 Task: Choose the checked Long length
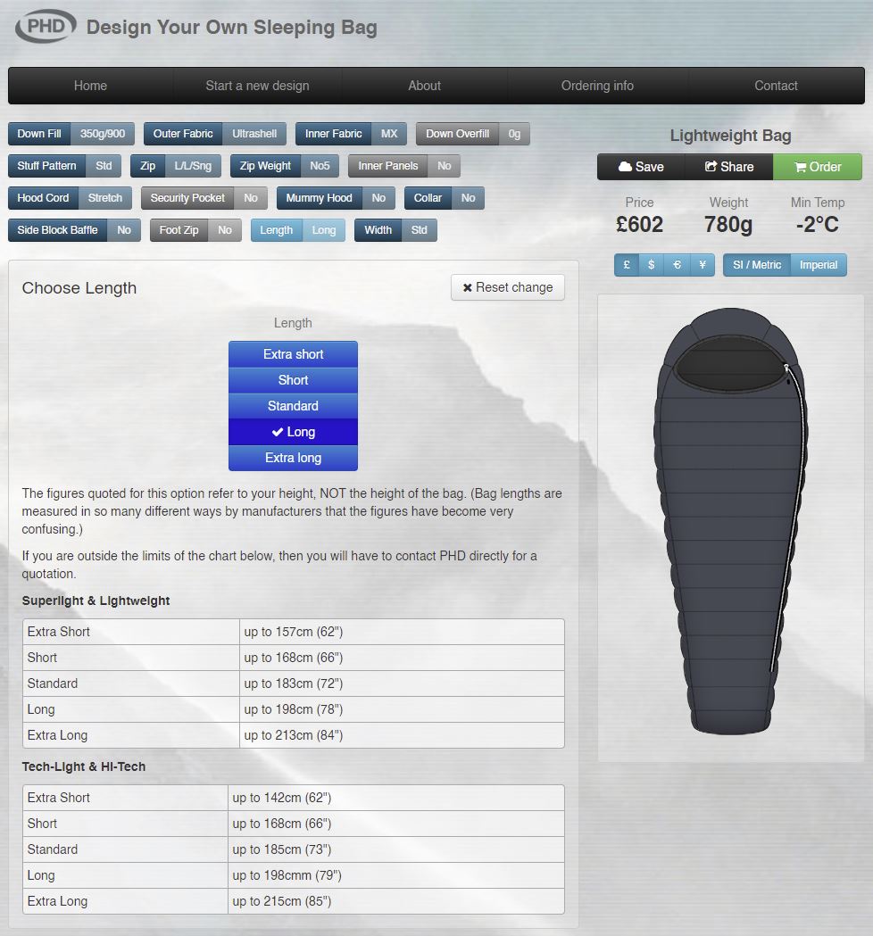click(293, 432)
